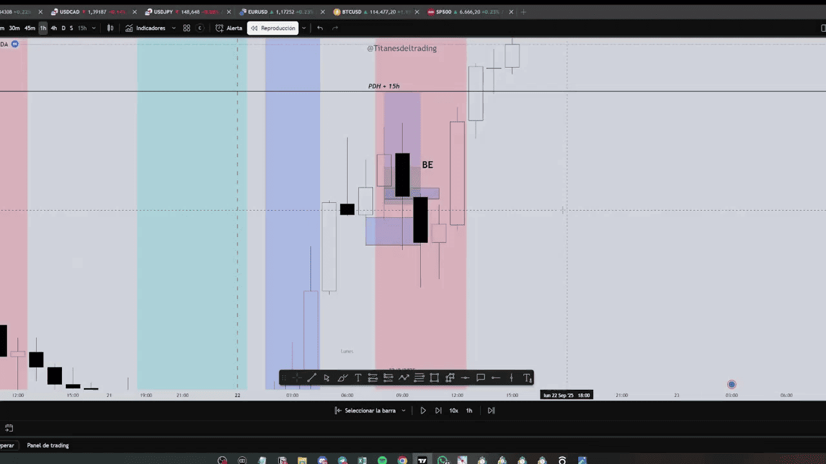Image resolution: width=826 pixels, height=464 pixels.
Task: Expand the Indicadores dropdown arrow
Action: pos(174,28)
